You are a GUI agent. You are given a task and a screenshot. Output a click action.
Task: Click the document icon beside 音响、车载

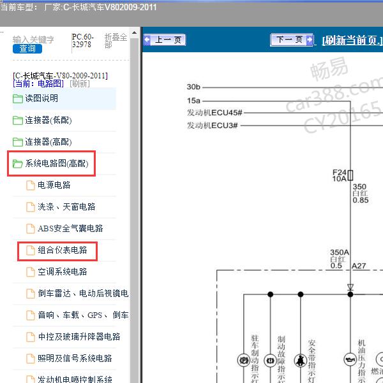(31, 315)
